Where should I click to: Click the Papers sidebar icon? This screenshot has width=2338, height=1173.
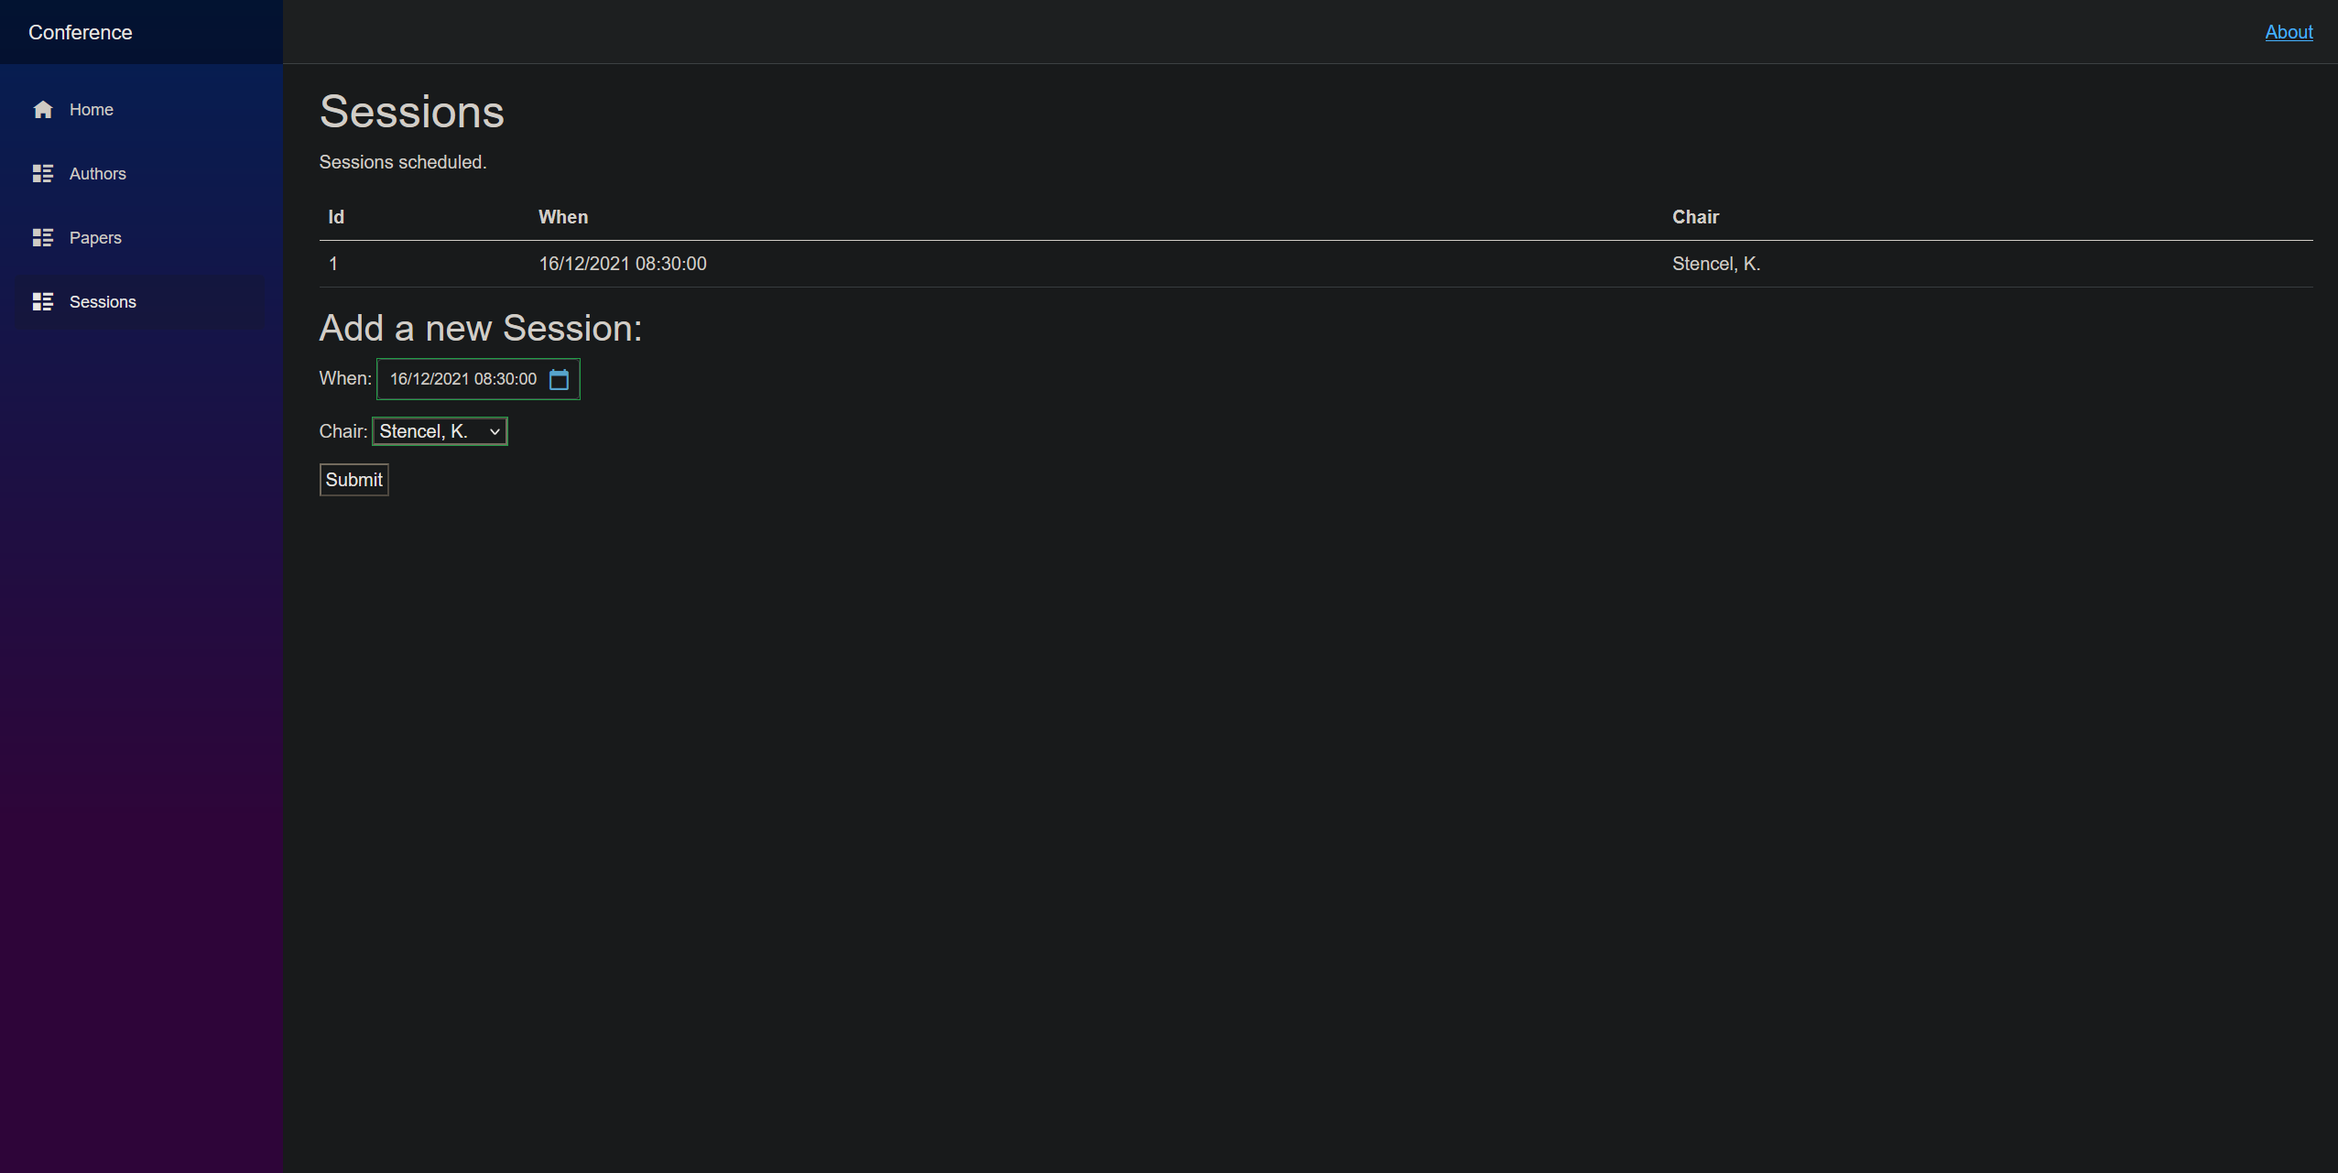coord(42,238)
